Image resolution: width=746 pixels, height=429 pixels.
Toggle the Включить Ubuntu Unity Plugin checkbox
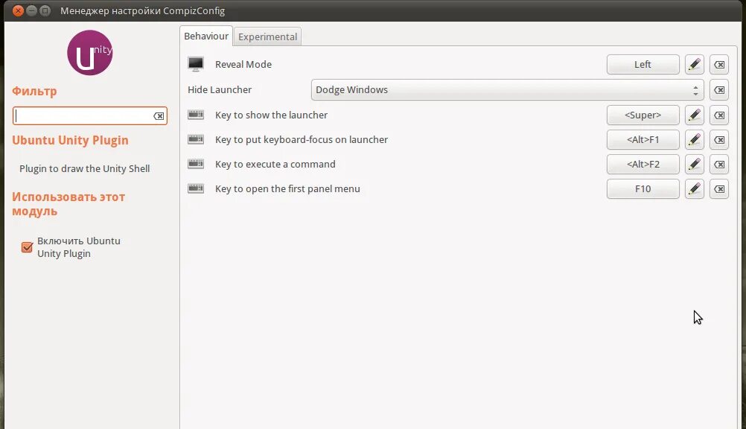click(x=27, y=247)
